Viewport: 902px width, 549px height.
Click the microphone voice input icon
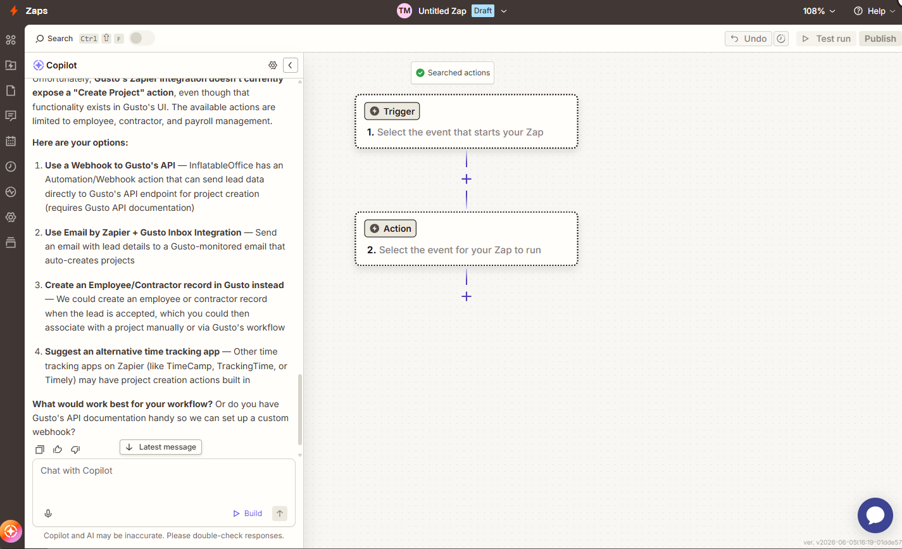[x=48, y=514]
